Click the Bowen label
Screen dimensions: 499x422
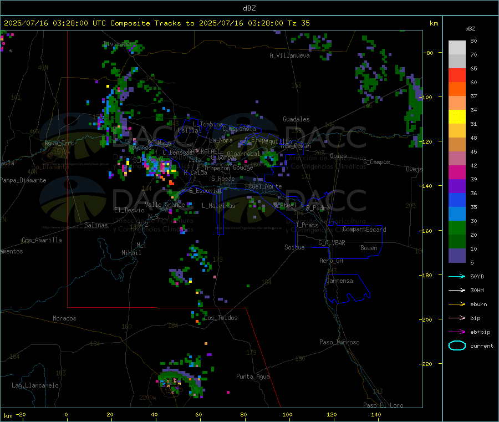(369, 248)
